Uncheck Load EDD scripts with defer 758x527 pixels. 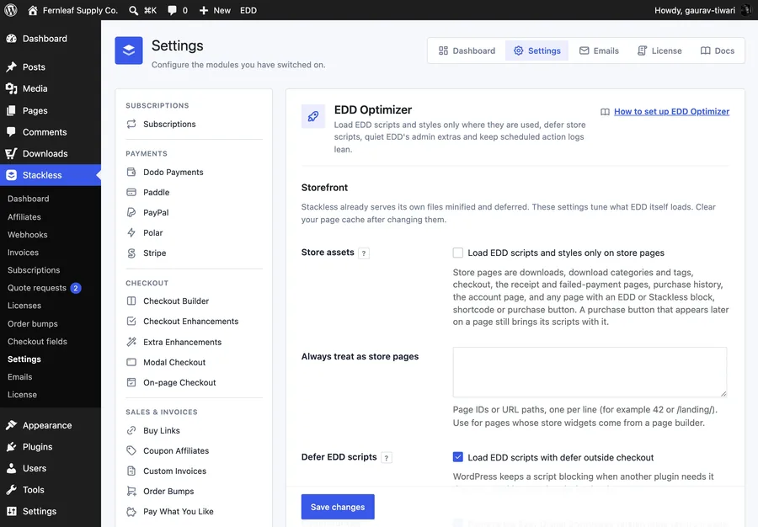click(458, 457)
